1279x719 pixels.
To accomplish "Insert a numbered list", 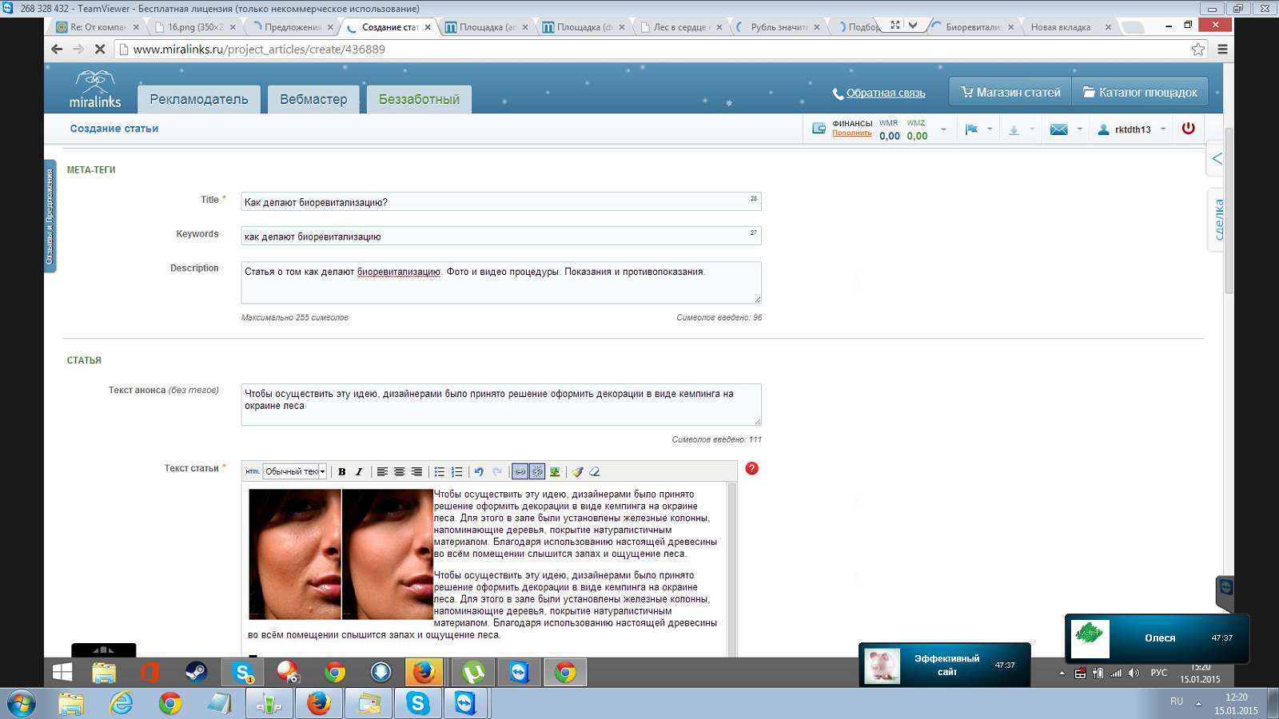I will 457,471.
